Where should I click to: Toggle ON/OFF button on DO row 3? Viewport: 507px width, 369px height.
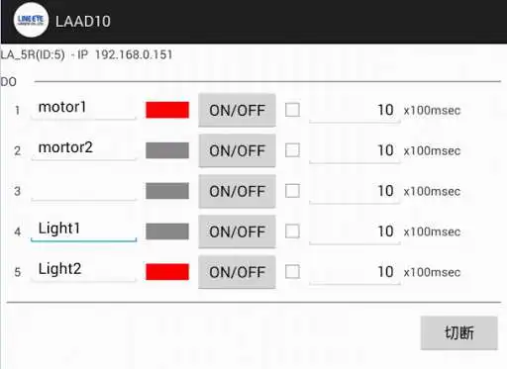pyautogui.click(x=237, y=191)
